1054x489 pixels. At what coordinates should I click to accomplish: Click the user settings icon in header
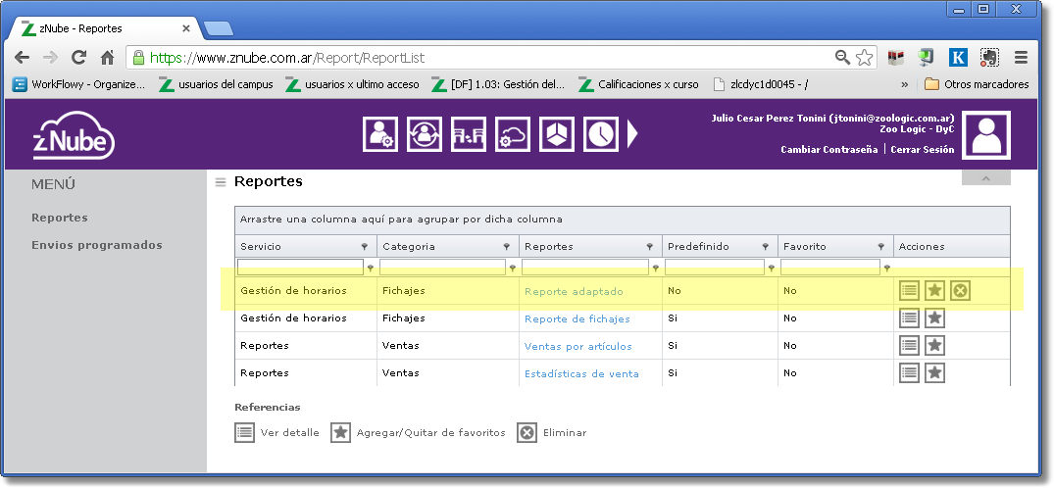(380, 134)
